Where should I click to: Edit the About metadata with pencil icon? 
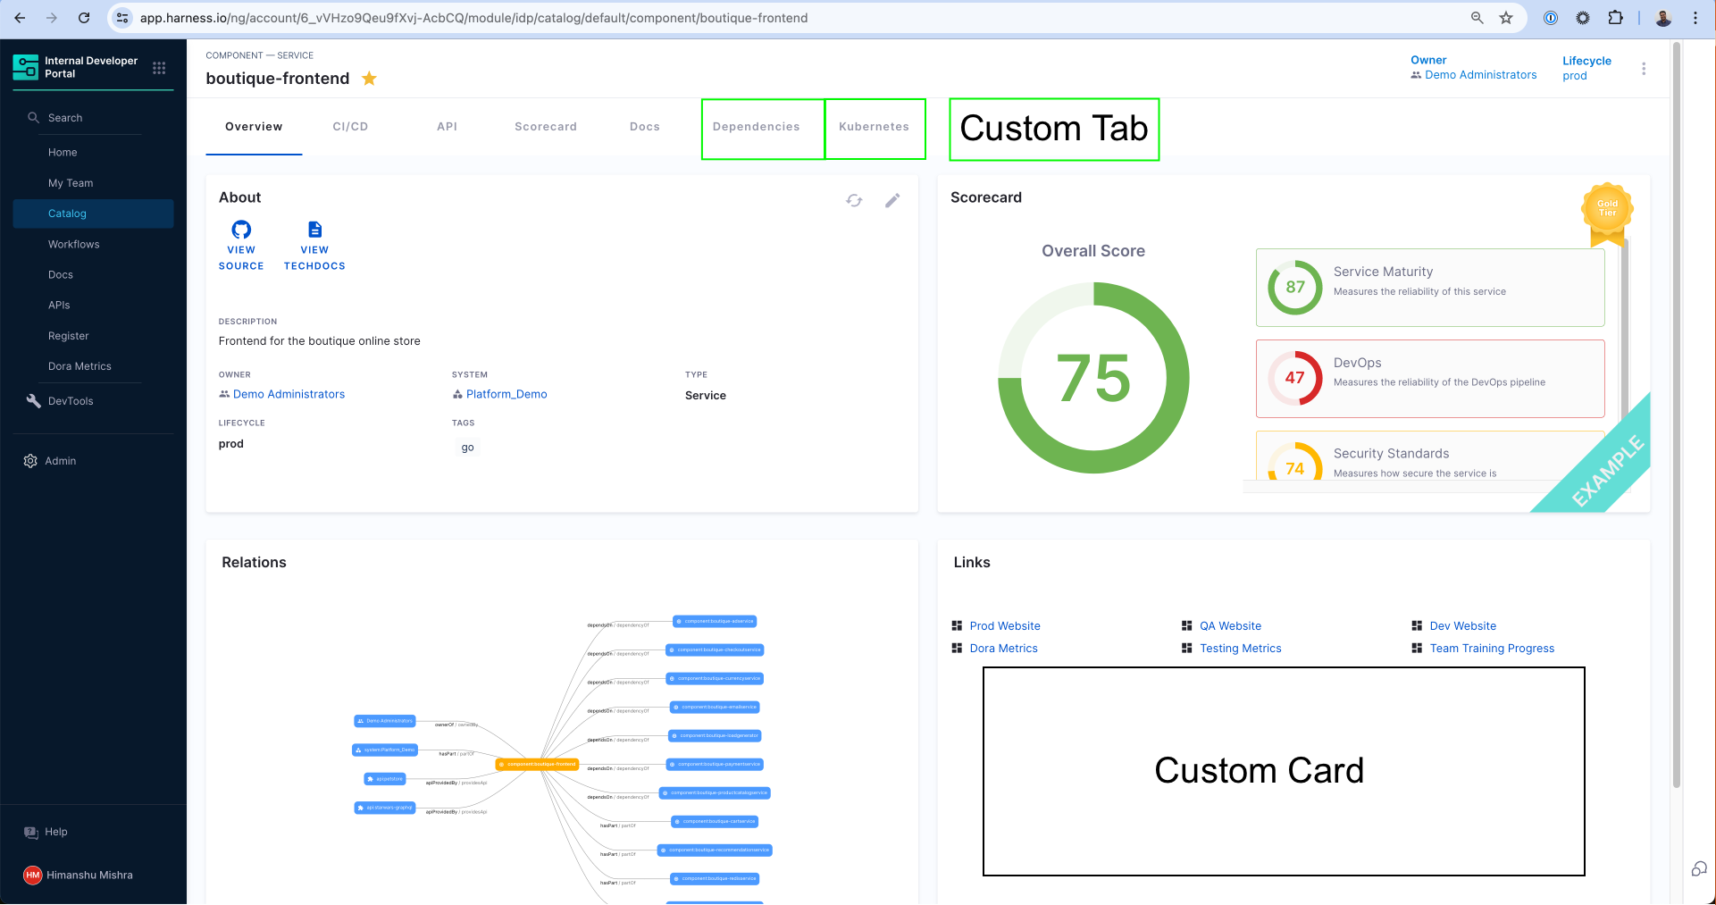891,200
